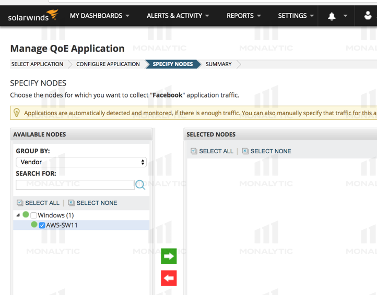The width and height of the screenshot is (377, 295).
Task: Open the notifications bell icon
Action: [332, 16]
